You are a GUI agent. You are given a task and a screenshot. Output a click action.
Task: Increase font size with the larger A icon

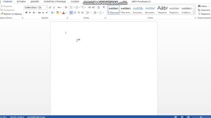pos(50,8)
